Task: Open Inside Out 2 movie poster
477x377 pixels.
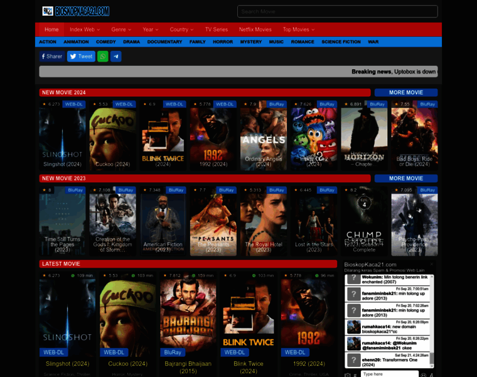Action: pos(314,135)
